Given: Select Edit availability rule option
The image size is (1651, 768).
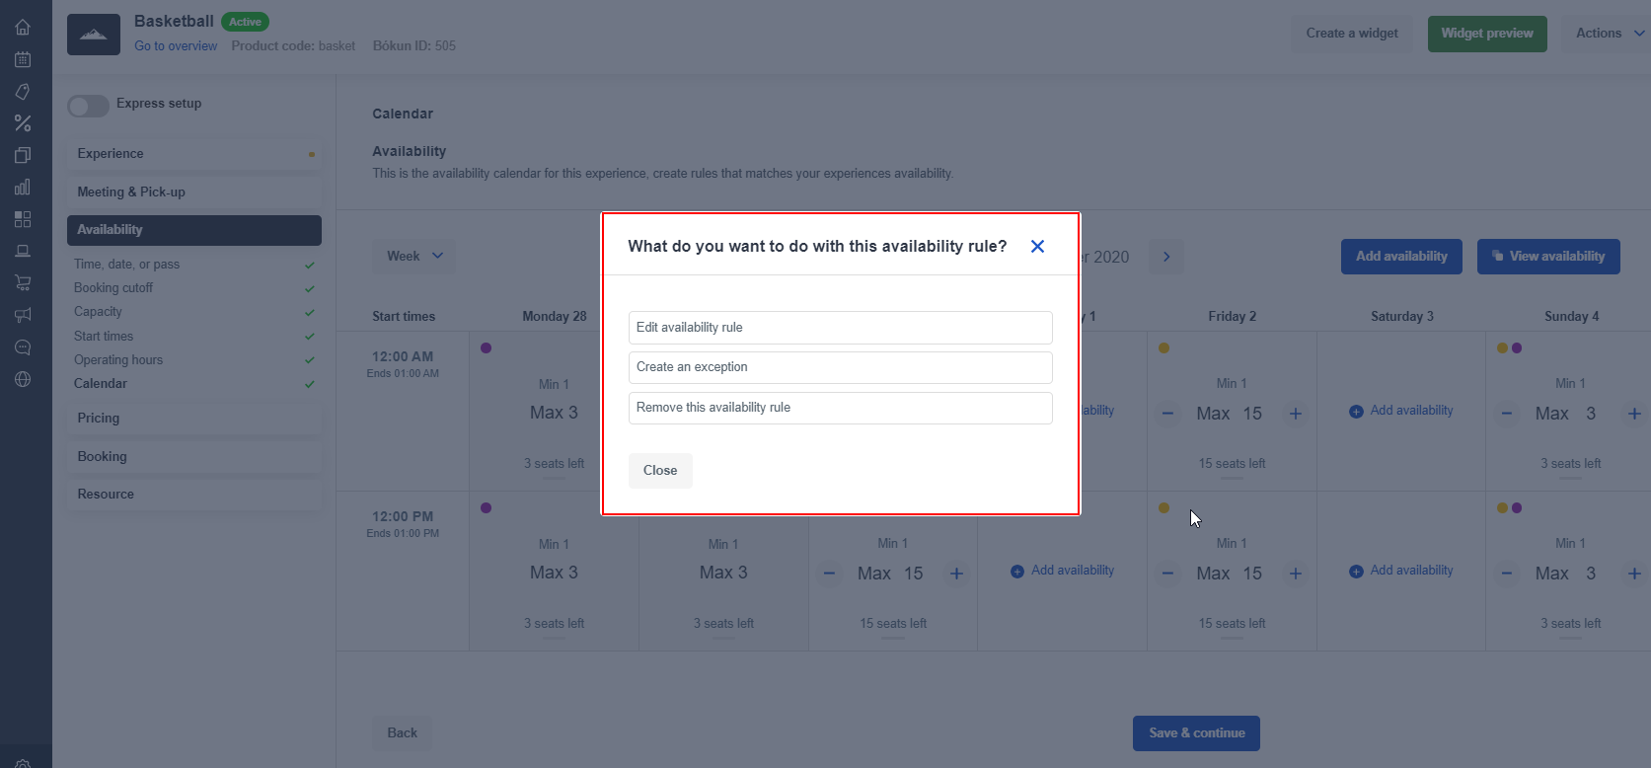Looking at the screenshot, I should point(840,328).
